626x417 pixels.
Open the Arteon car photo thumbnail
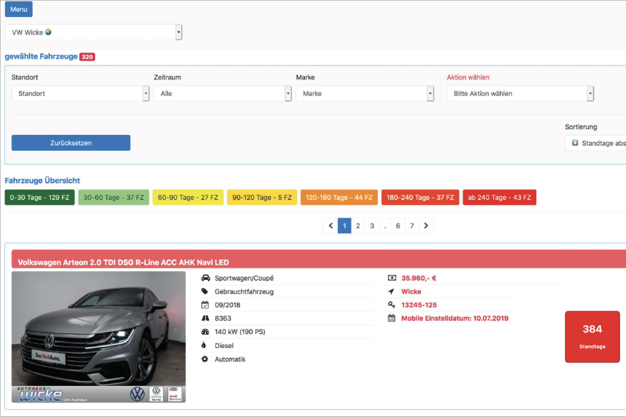(99, 337)
